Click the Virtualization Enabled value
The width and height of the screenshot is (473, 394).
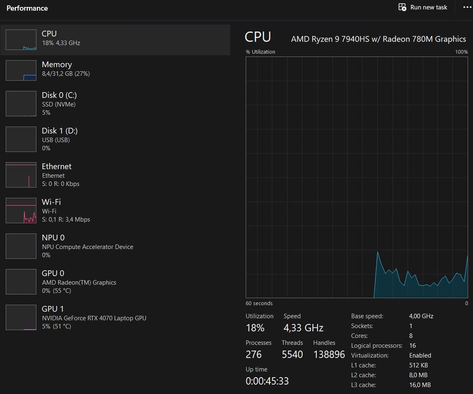[420, 355]
